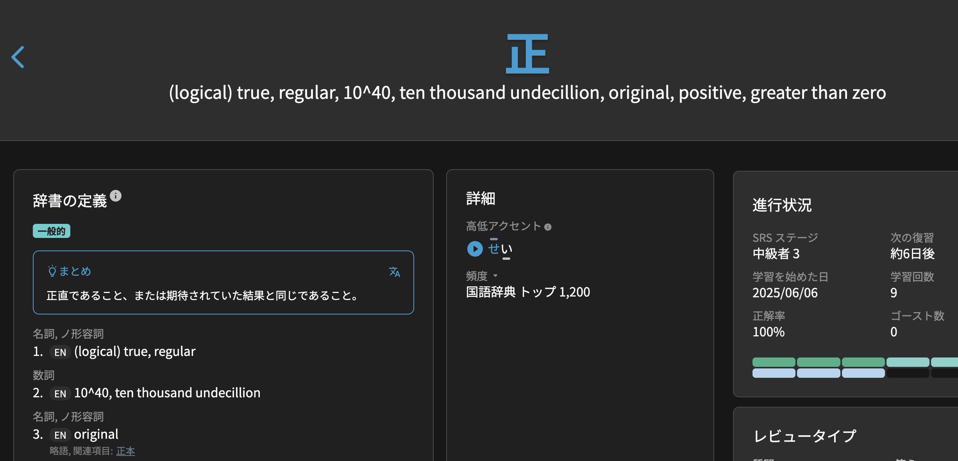The width and height of the screenshot is (958, 461).
Task: Open the 正本 related item link
Action: [125, 451]
